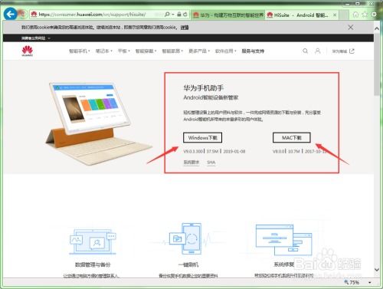The height and width of the screenshot is (289, 383).
Task: Maximize the browser window
Action: (358, 4)
